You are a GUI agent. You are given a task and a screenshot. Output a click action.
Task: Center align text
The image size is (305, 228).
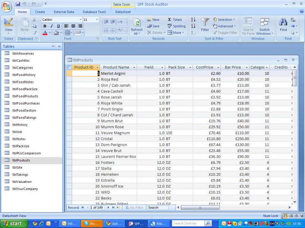coord(73,26)
